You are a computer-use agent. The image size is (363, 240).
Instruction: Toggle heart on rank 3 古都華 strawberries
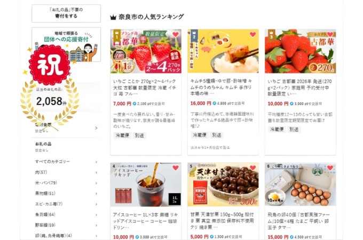point(330,35)
